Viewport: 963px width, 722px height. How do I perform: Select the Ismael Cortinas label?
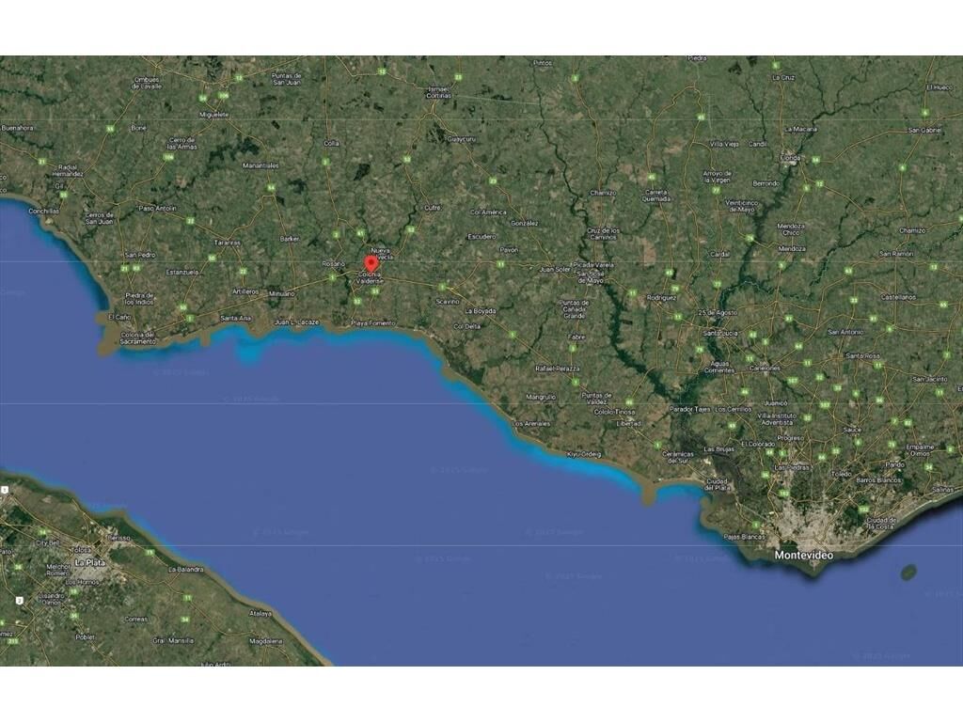tap(438, 92)
